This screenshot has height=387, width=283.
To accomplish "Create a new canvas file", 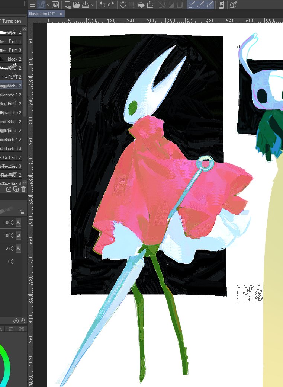I will (x=68, y=5).
